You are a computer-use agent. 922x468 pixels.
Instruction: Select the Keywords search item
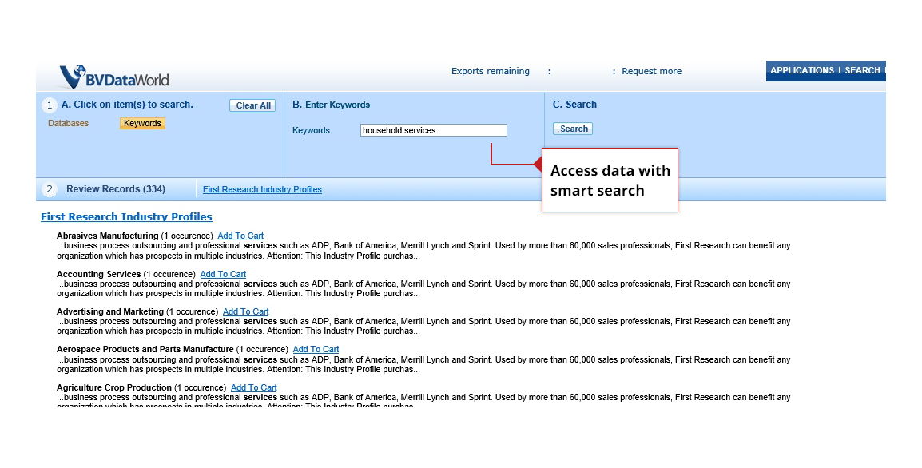coord(142,124)
